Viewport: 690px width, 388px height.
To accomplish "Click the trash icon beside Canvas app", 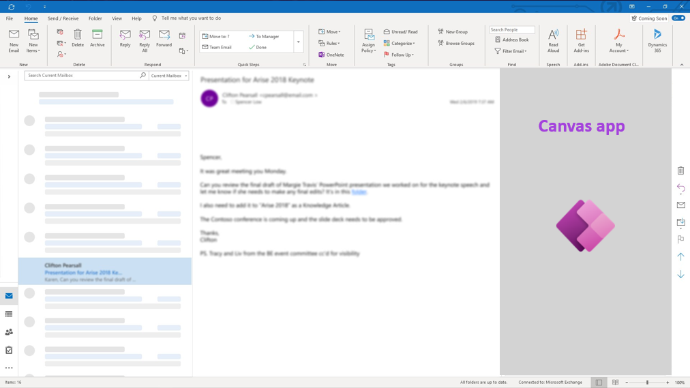I will tap(680, 170).
